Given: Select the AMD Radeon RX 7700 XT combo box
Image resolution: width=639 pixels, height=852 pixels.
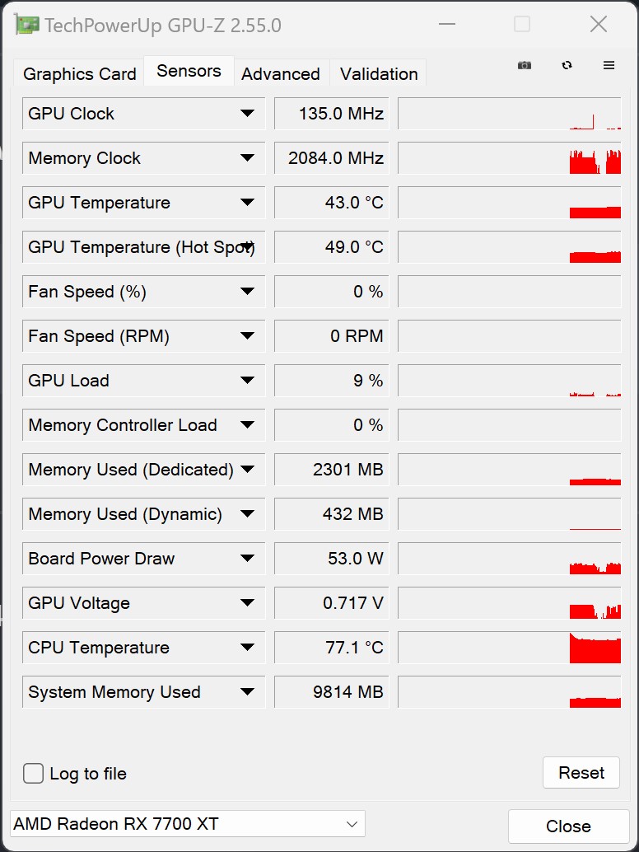Looking at the screenshot, I should click(x=188, y=823).
